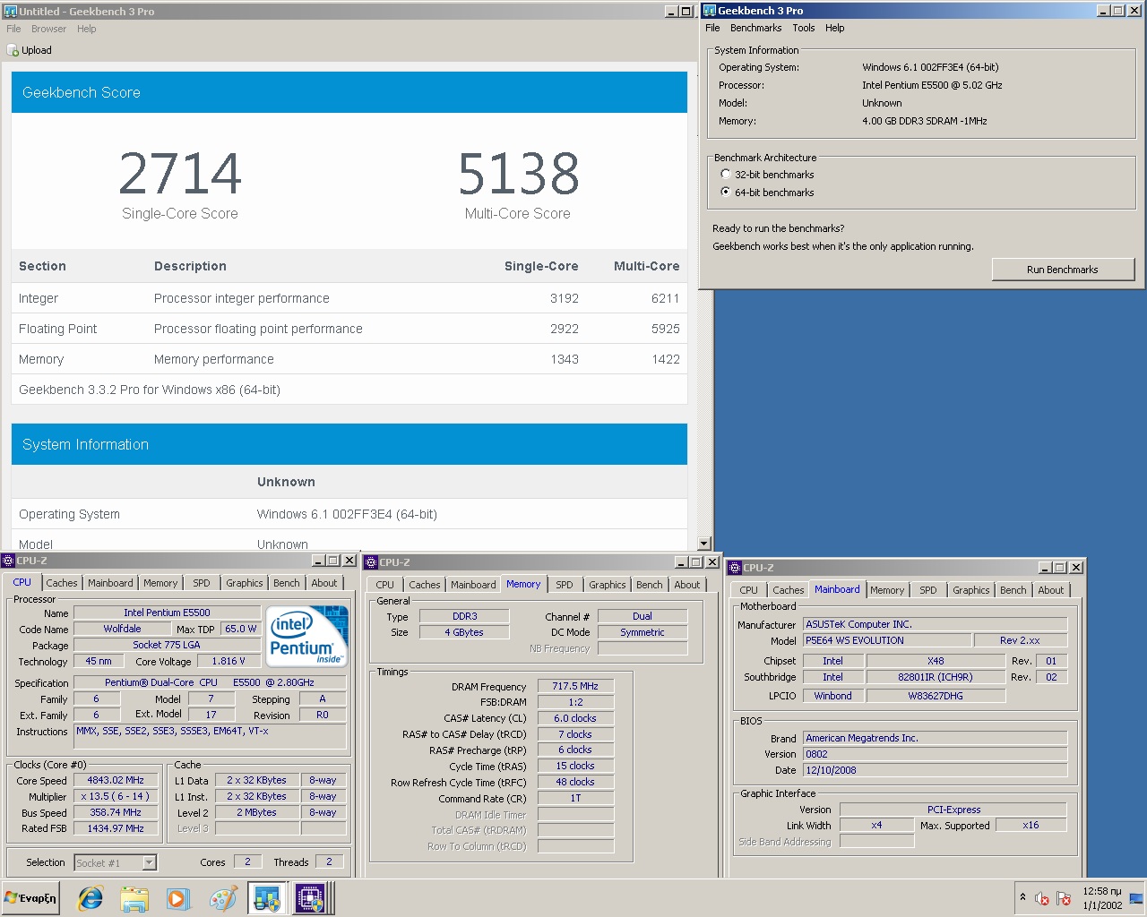1147x917 pixels.
Task: Click the Bus Speed value 358.74 MHz
Action: (116, 813)
